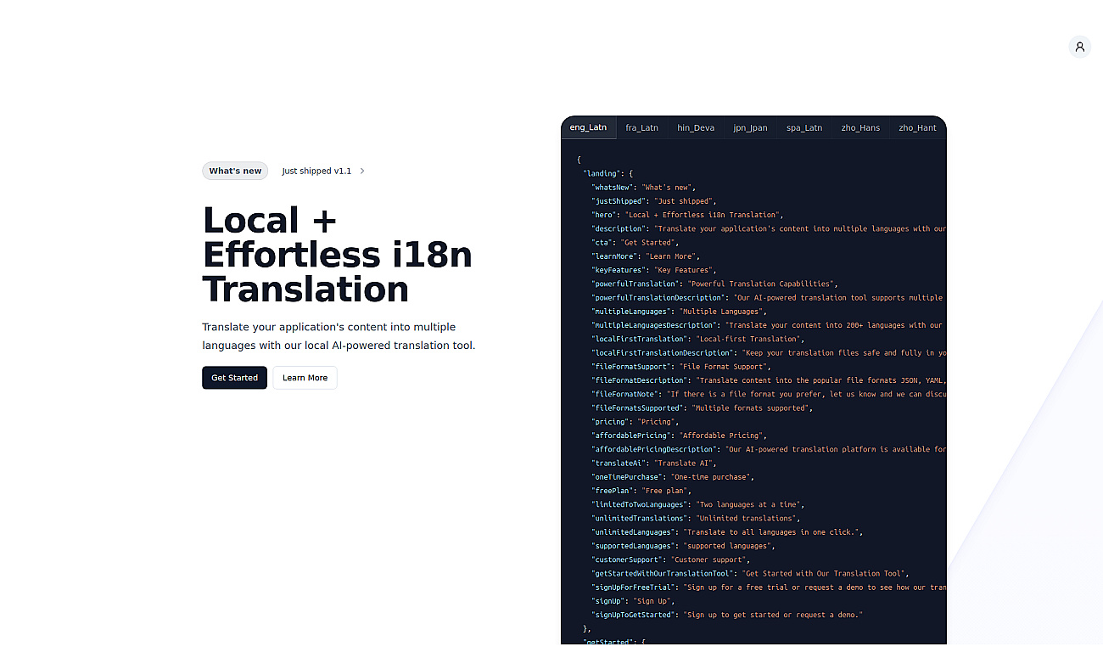Click the "whatsNew" JSON line
1103x669 pixels.
coord(644,187)
